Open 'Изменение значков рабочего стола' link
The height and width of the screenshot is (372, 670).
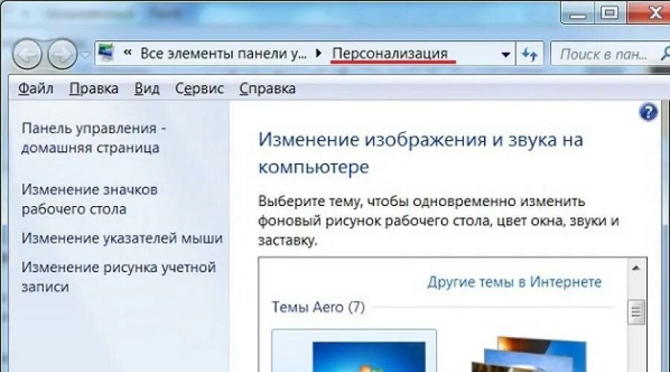[x=89, y=199]
